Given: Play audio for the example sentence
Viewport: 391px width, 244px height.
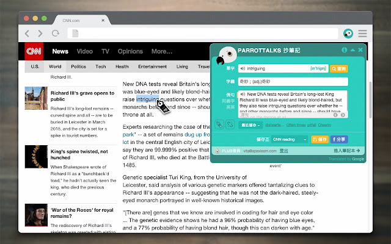Looking at the screenshot, I should (x=243, y=94).
